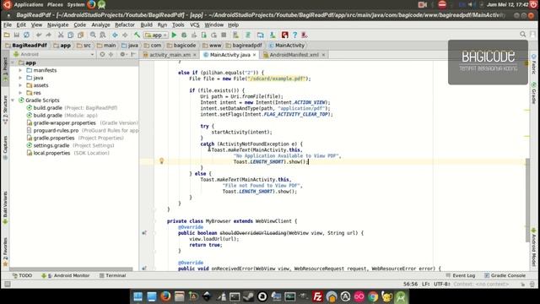Open the project view gear settings icon

122,54
